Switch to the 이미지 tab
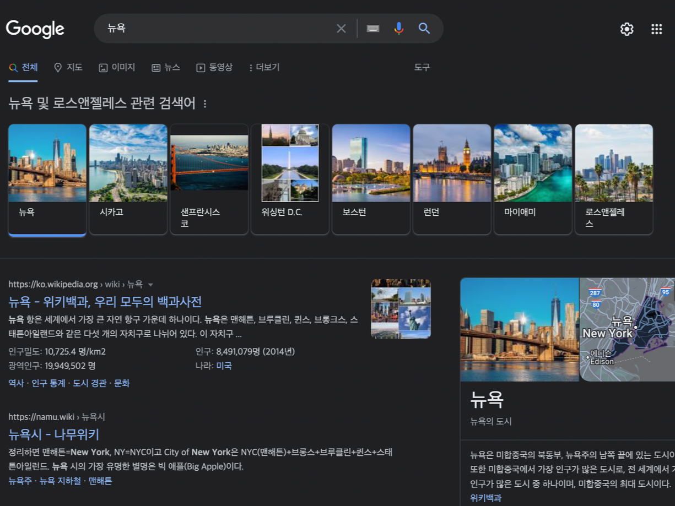675x506 pixels. (117, 67)
